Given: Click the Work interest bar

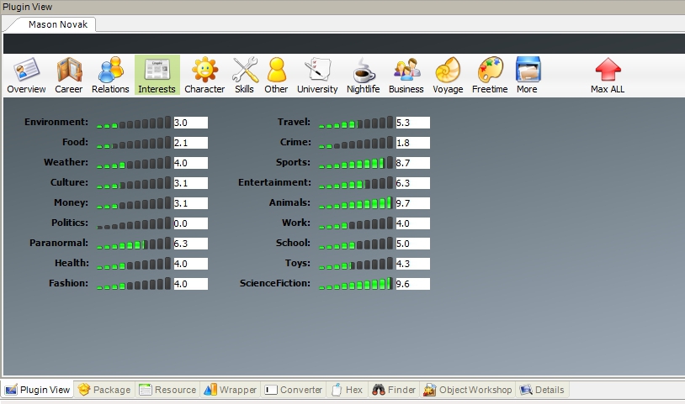Looking at the screenshot, I should pyautogui.click(x=356, y=223).
